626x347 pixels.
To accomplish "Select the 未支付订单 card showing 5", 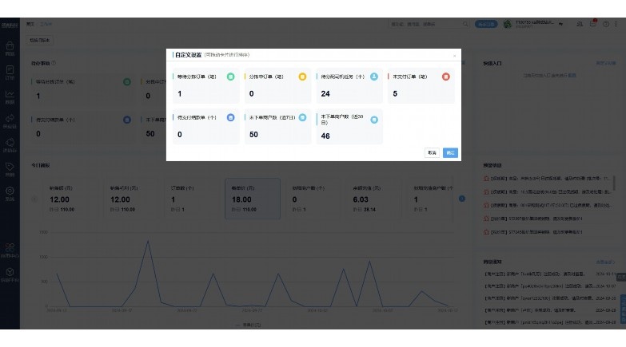I will coord(421,85).
